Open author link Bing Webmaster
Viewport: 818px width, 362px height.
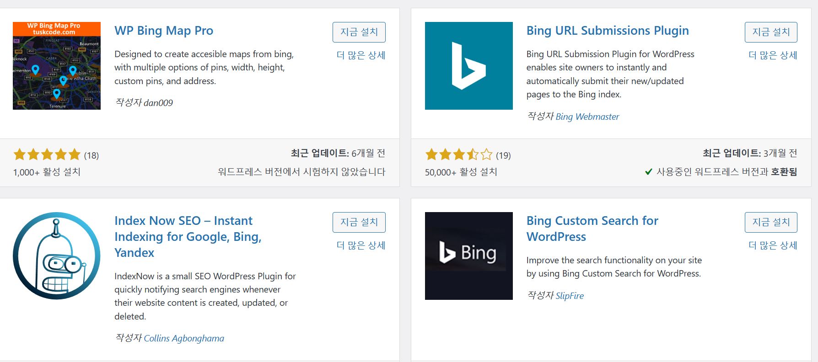point(587,117)
